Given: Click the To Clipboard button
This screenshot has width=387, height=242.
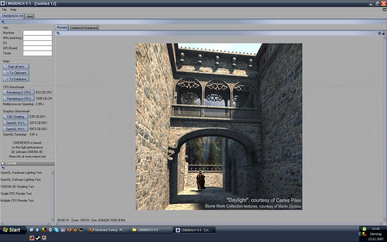Looking at the screenshot, I should [x=16, y=73].
